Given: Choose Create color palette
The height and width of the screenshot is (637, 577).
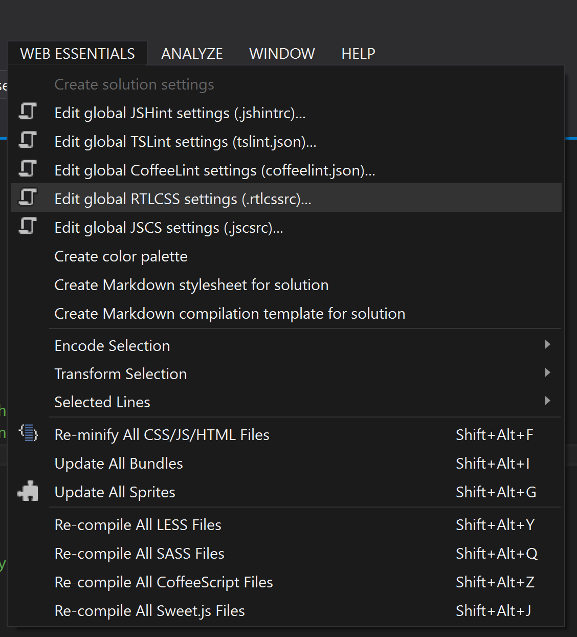Looking at the screenshot, I should pyautogui.click(x=121, y=256).
